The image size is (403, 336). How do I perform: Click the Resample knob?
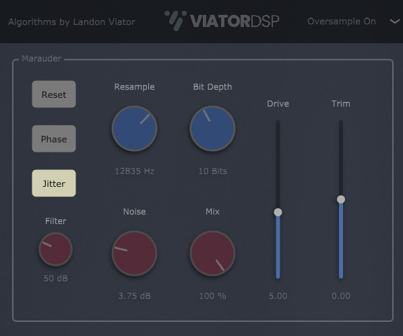click(134, 128)
